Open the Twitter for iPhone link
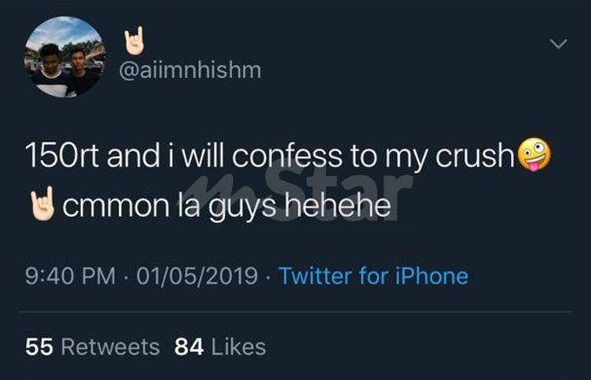 (374, 277)
